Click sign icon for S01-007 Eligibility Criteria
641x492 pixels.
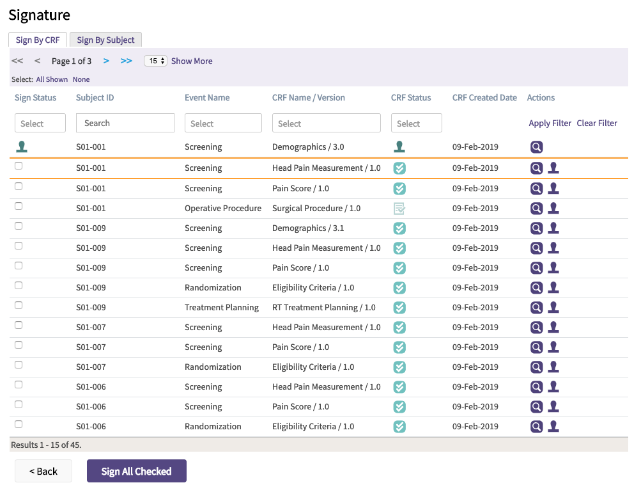[x=553, y=367]
